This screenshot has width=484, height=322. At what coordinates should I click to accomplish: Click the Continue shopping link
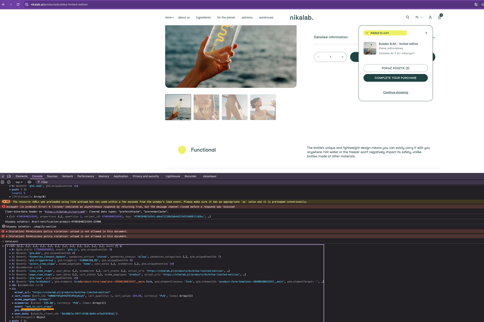click(395, 92)
